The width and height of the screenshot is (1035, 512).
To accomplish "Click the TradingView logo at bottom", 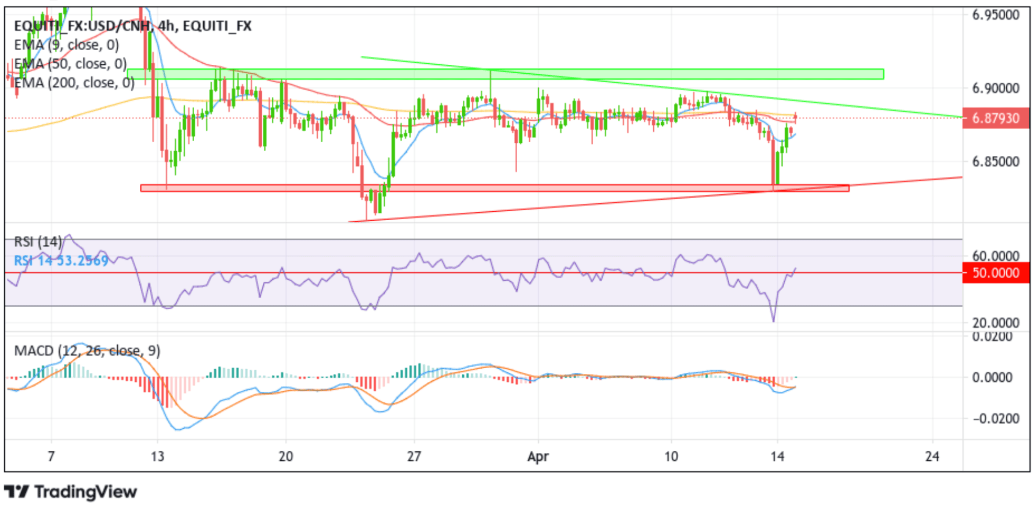I will point(71,492).
